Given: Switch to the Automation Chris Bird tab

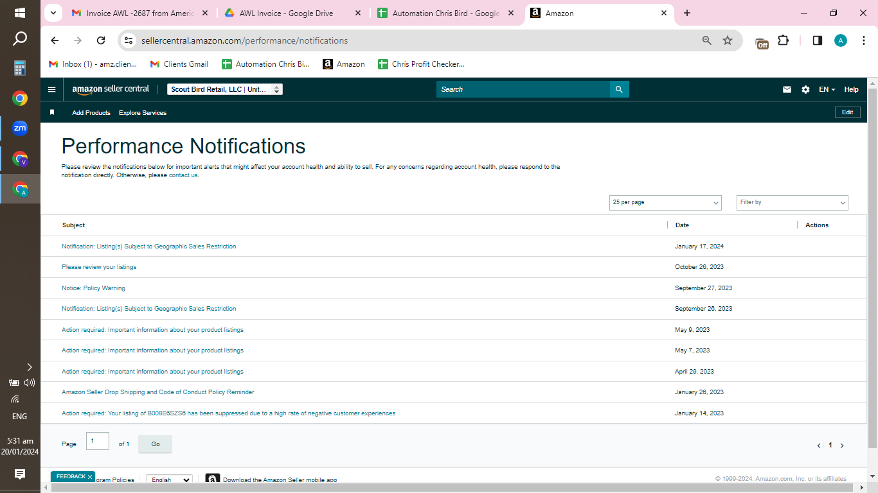Looking at the screenshot, I should 446,13.
